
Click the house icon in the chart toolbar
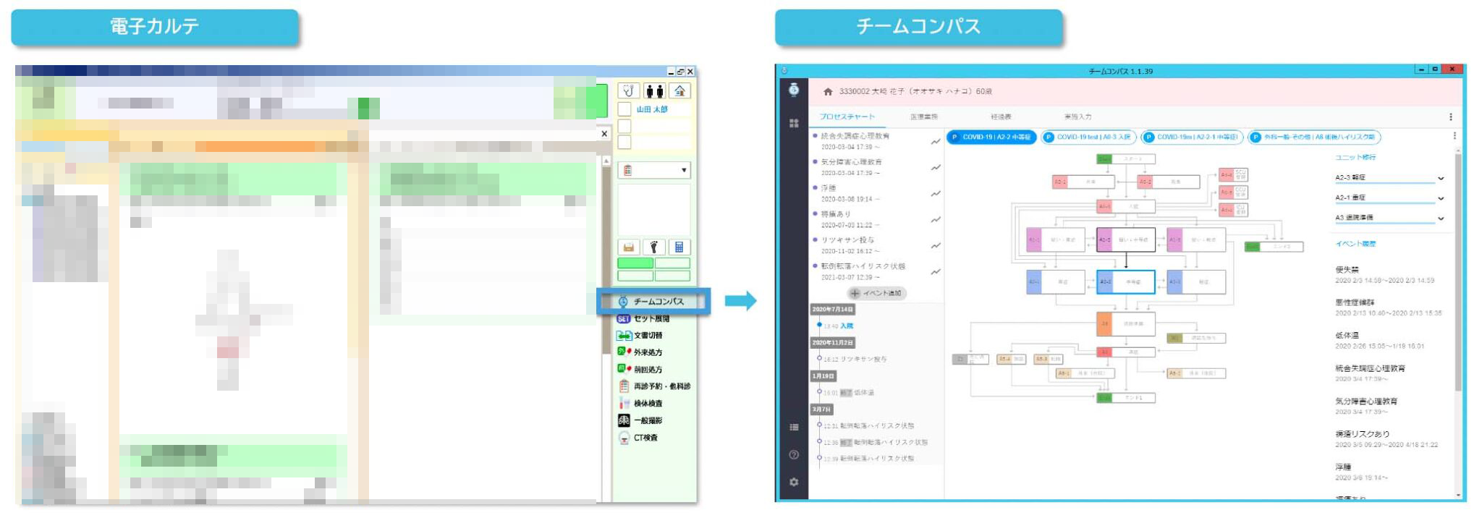click(679, 90)
